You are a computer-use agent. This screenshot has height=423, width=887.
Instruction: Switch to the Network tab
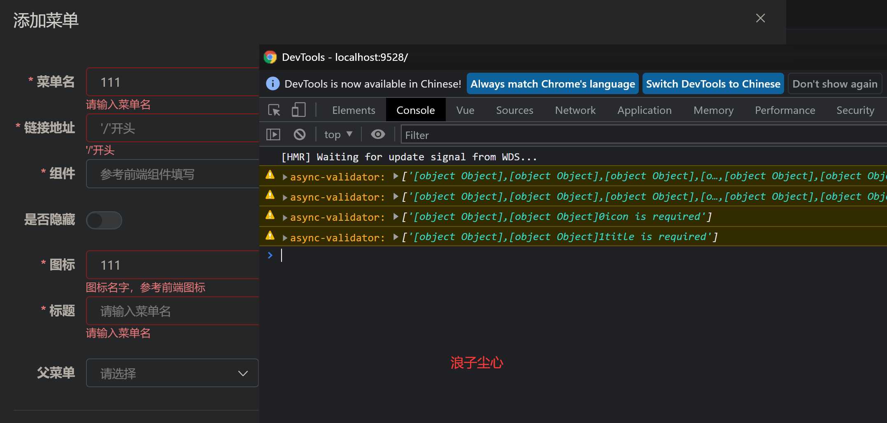point(575,110)
